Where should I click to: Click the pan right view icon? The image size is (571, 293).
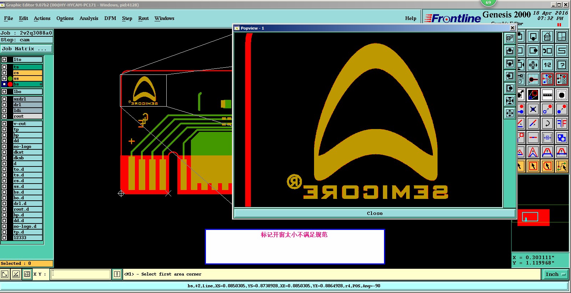pyautogui.click(x=533, y=51)
